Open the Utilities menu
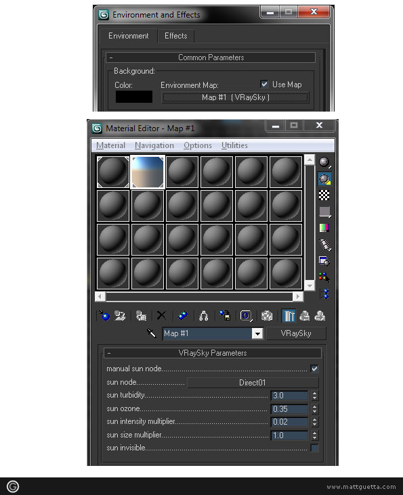This screenshot has height=495, width=403. coord(234,145)
